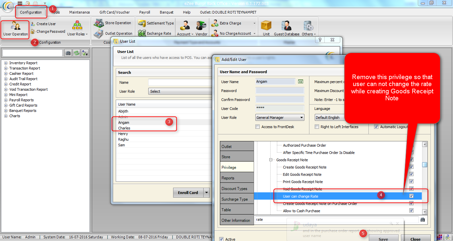Viewport: 453px width, 241px height.
Task: Open the Vendor section
Action: click(201, 29)
